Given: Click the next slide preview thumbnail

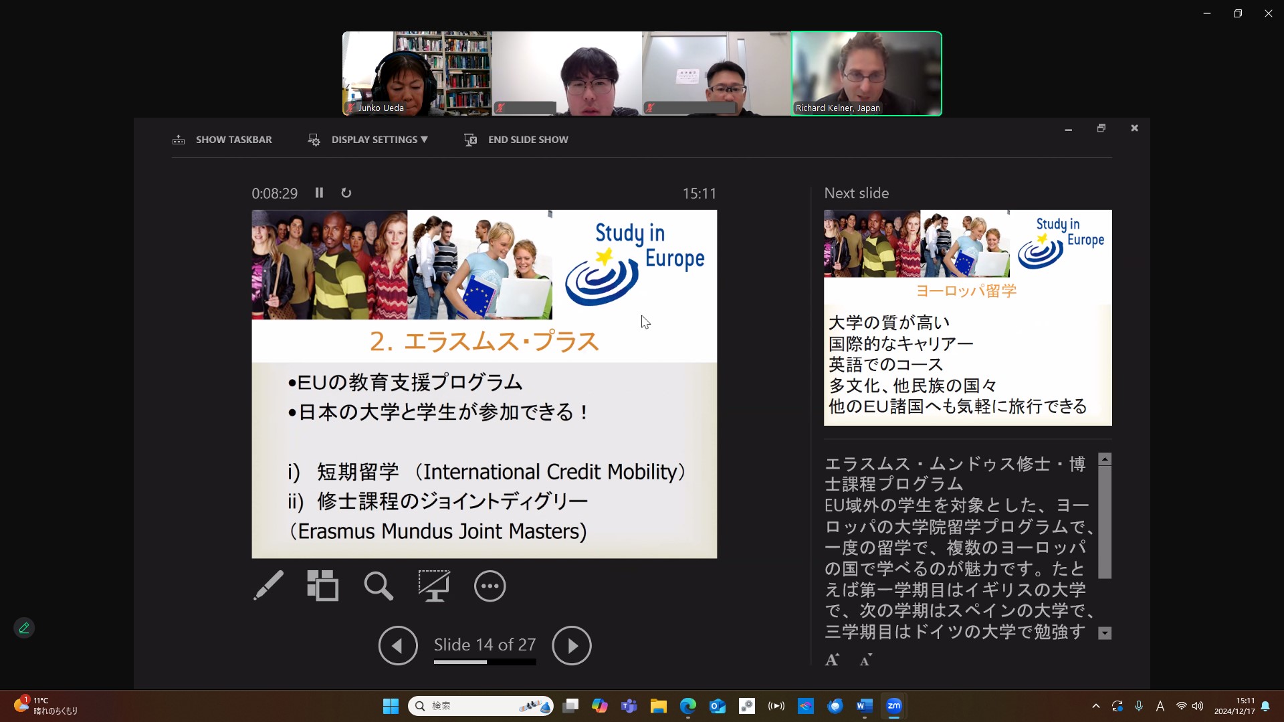Looking at the screenshot, I should point(967,318).
